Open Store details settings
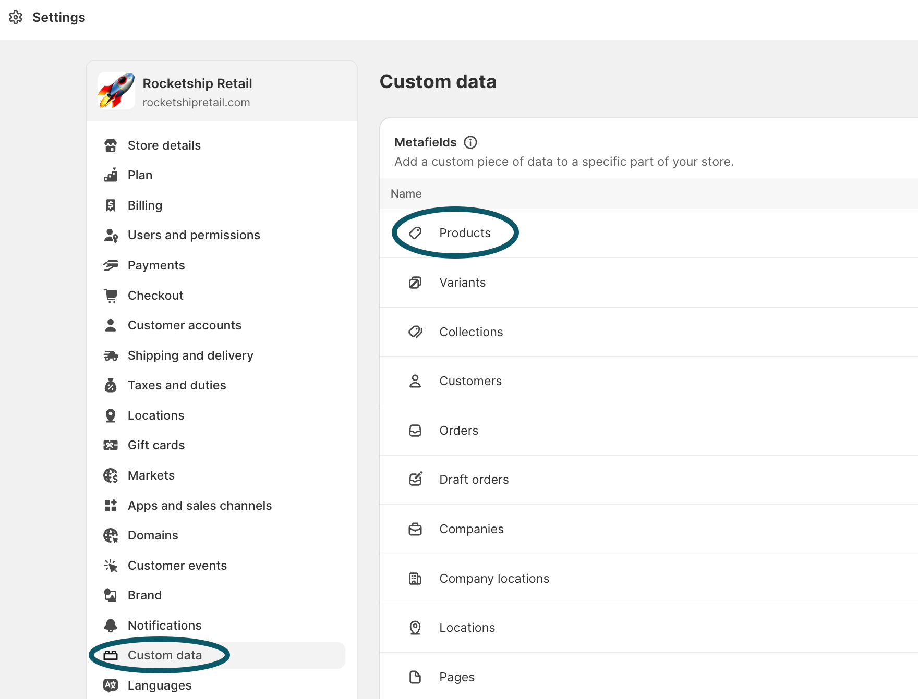 [164, 145]
